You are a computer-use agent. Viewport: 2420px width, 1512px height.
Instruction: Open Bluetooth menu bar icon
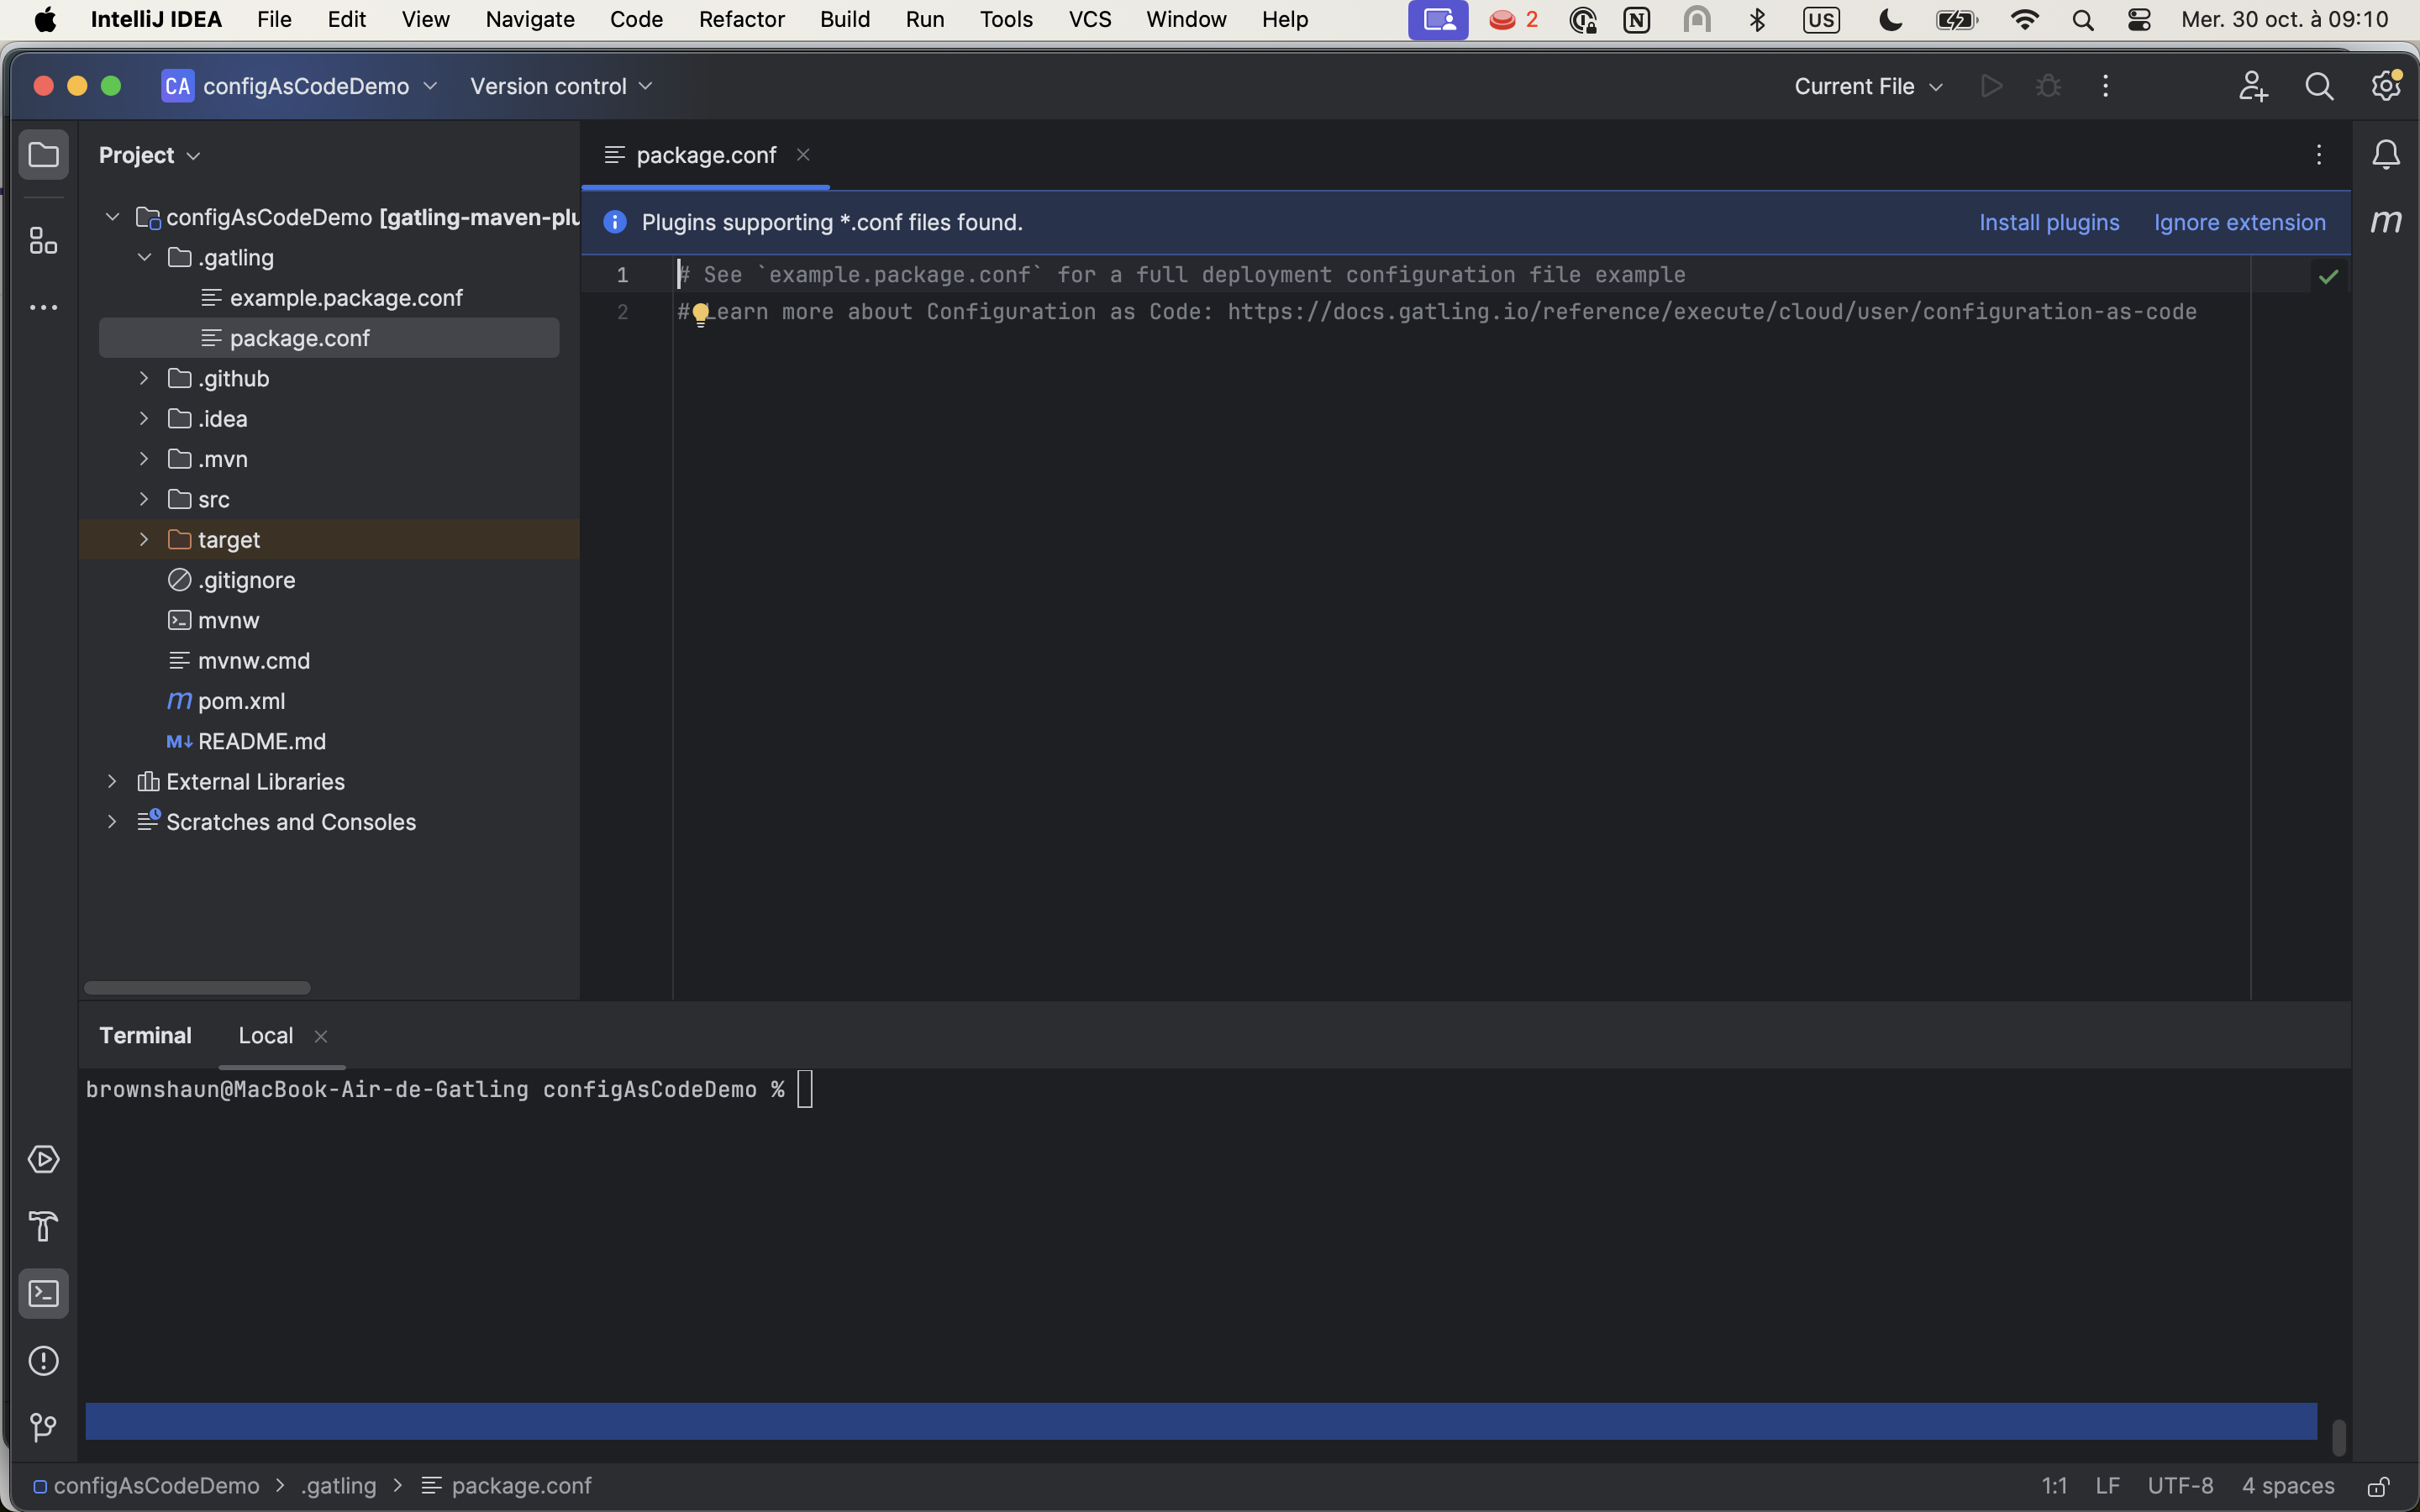click(1757, 20)
